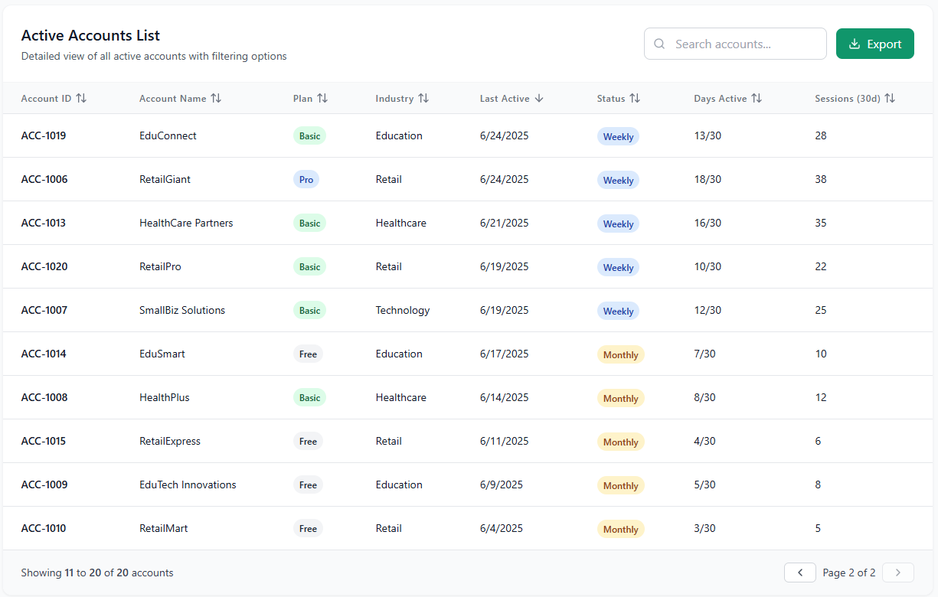
Task: Click the download icon on the Export button
Action: click(x=855, y=44)
